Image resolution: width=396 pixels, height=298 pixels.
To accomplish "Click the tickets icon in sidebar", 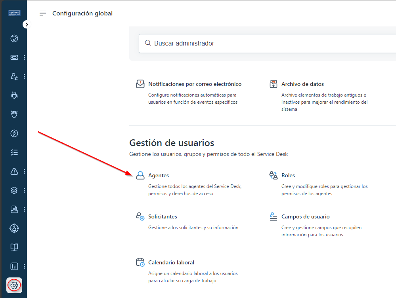I will pos(14,57).
